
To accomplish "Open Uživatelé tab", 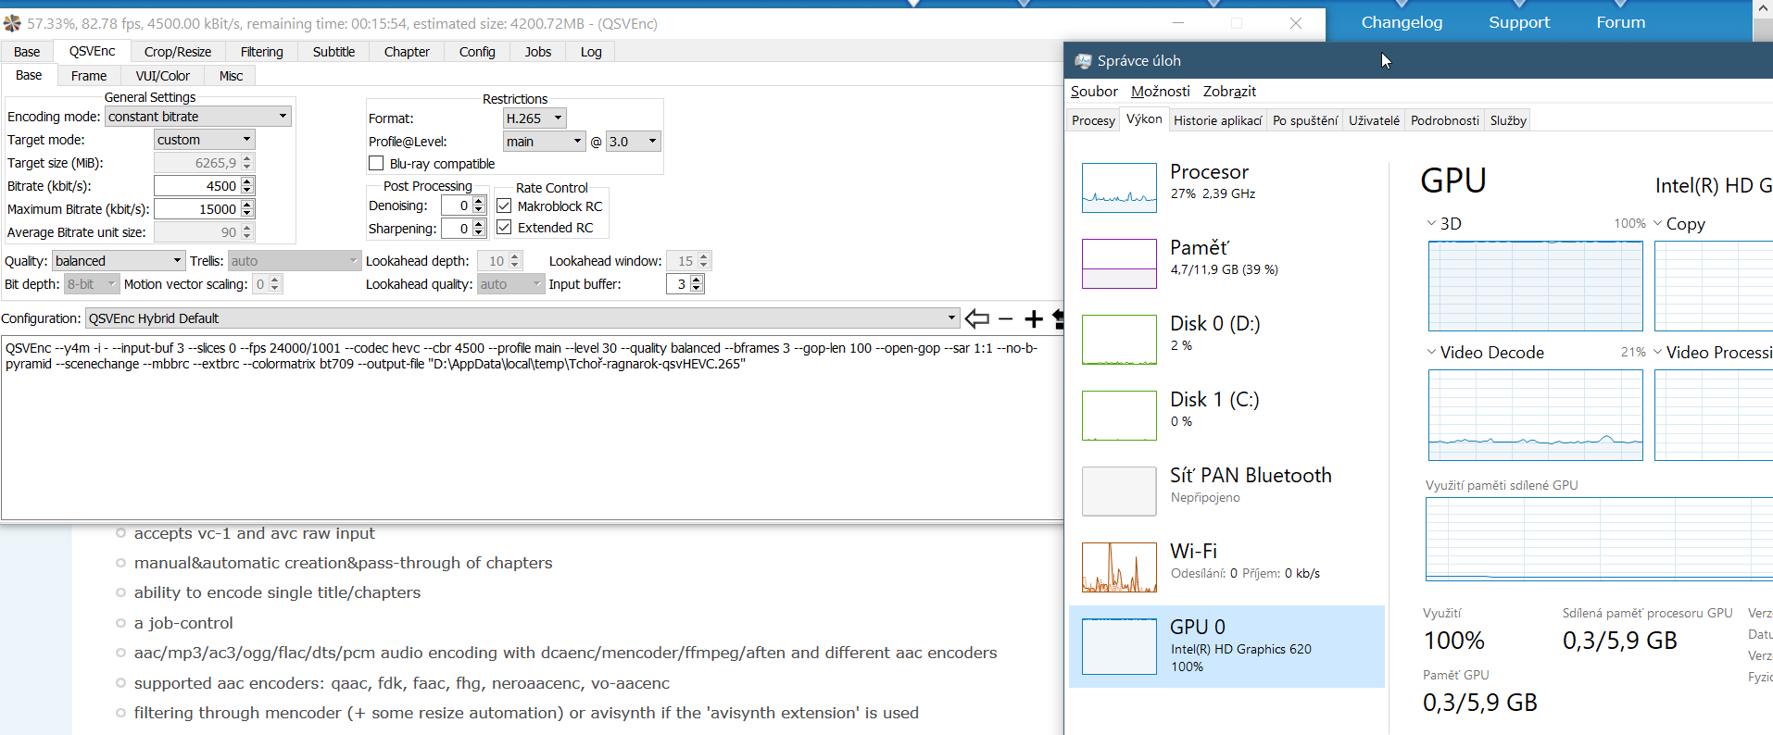I will tap(1374, 120).
